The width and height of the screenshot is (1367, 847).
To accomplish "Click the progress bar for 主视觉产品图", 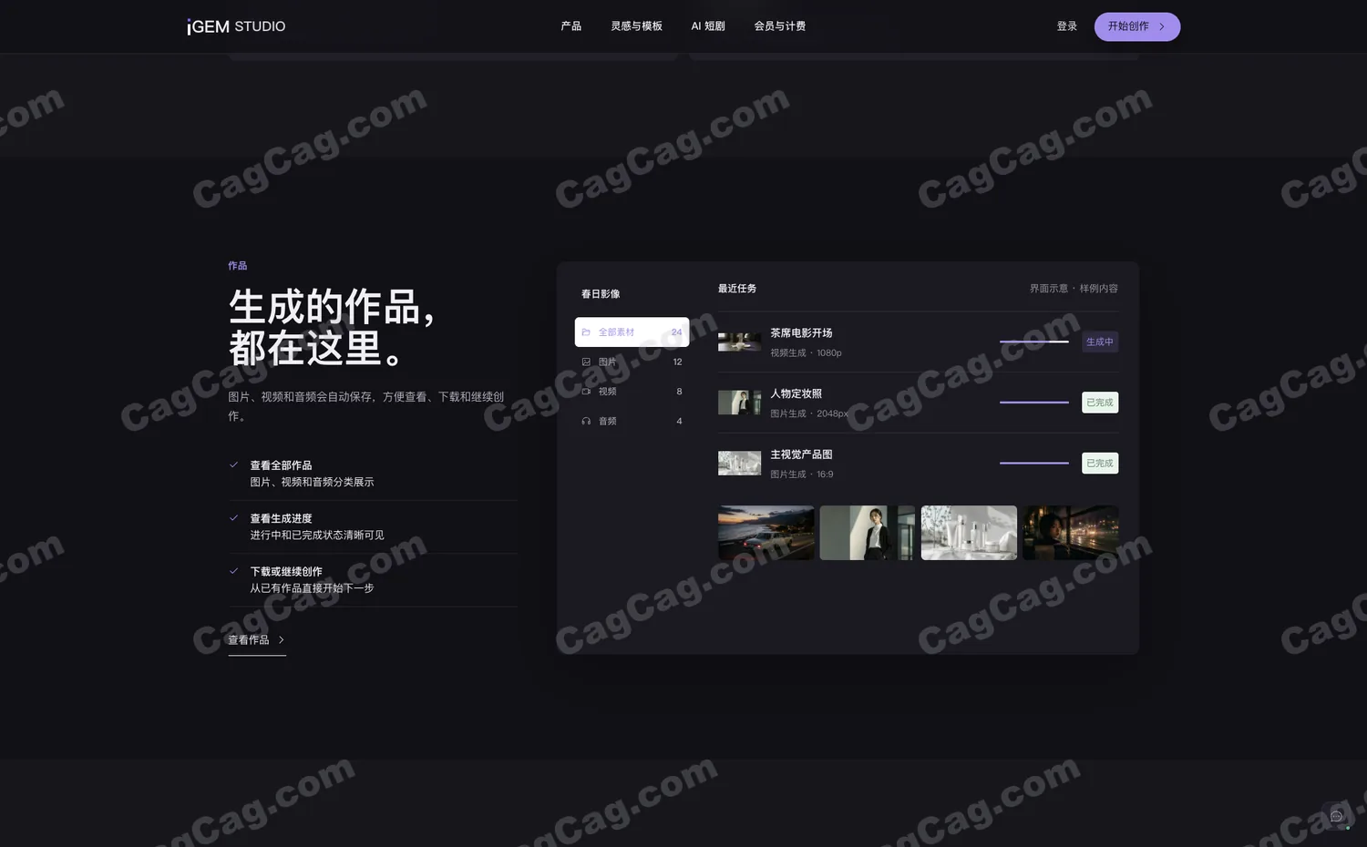I will pyautogui.click(x=1034, y=463).
